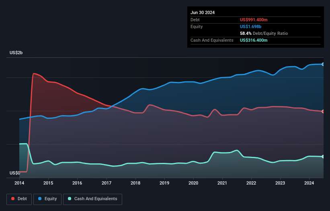The image size is (330, 211).
Task: Click the Jun 30 2024 tooltip date
Action: (203, 12)
